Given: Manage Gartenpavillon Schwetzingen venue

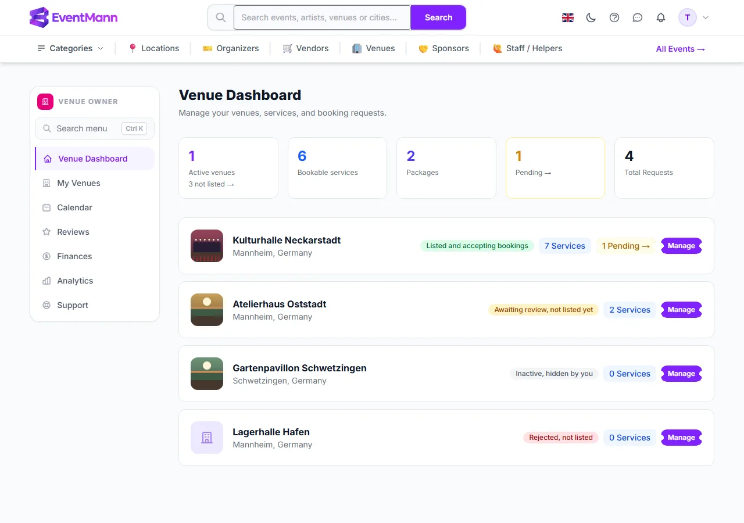Looking at the screenshot, I should [681, 374].
